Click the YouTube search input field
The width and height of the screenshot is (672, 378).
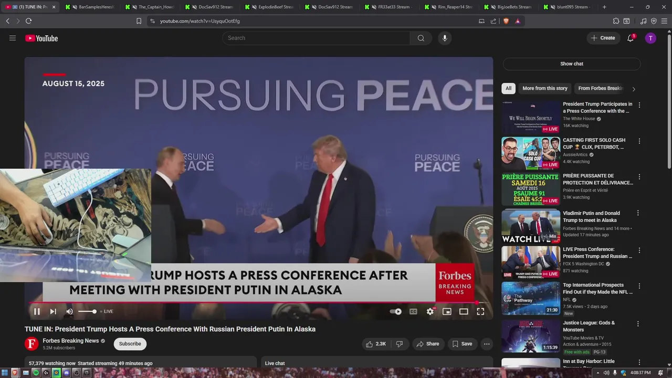[316, 38]
